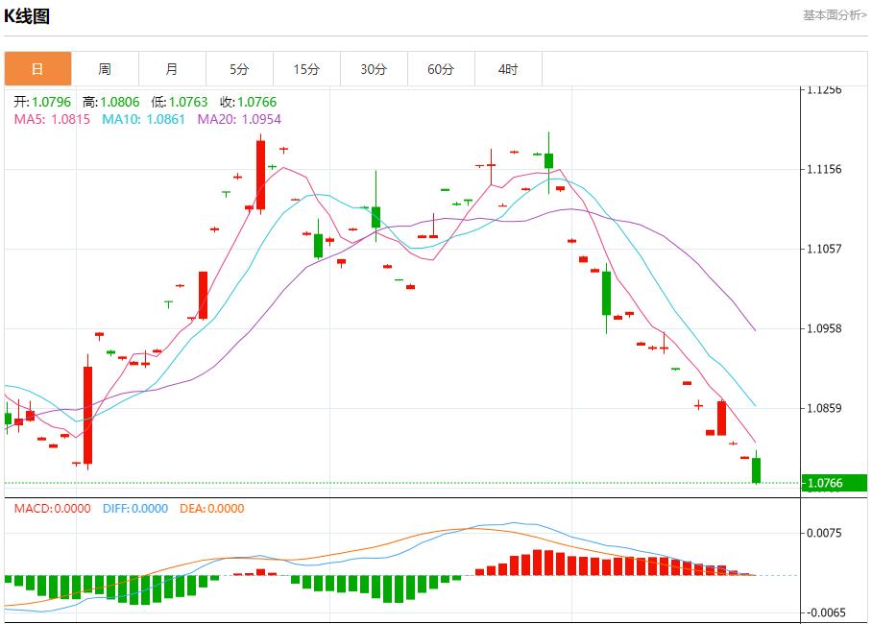872x624 pixels.
Task: Click the MA5 indicator label
Action: (x=52, y=120)
